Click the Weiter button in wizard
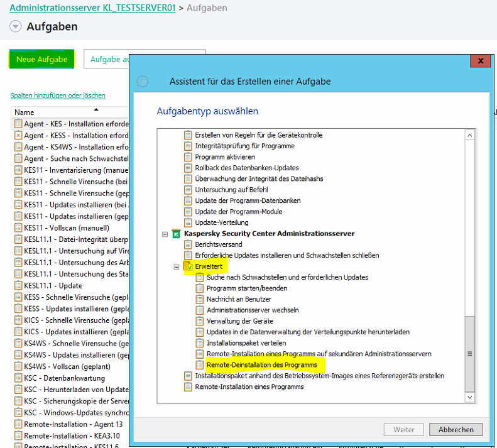497x448 pixels. coord(403,430)
